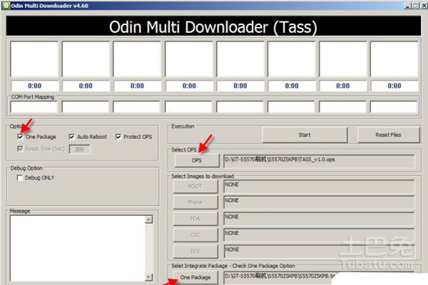Click the CSC image button
Image resolution: width=428 pixels, height=285 pixels.
(195, 235)
